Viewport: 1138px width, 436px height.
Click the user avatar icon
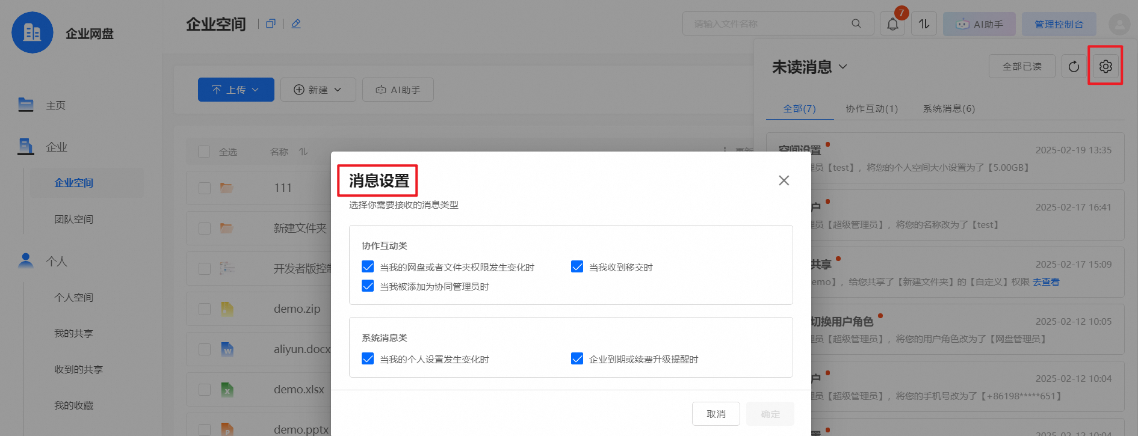click(1119, 25)
